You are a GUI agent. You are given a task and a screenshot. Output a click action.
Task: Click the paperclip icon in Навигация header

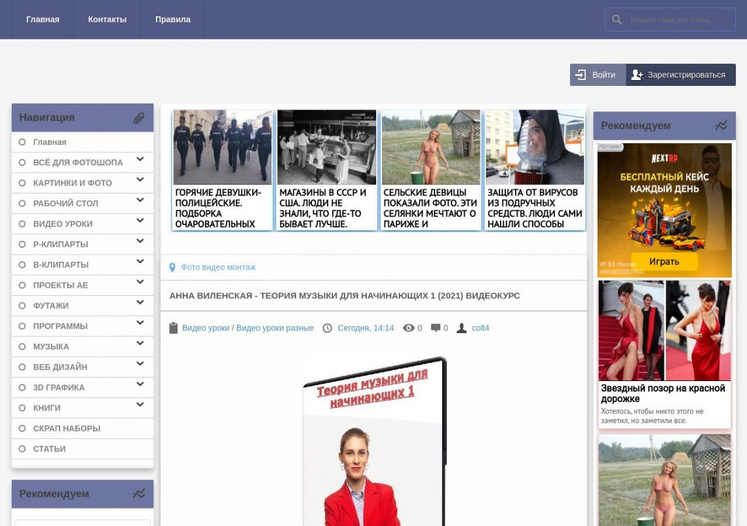139,118
